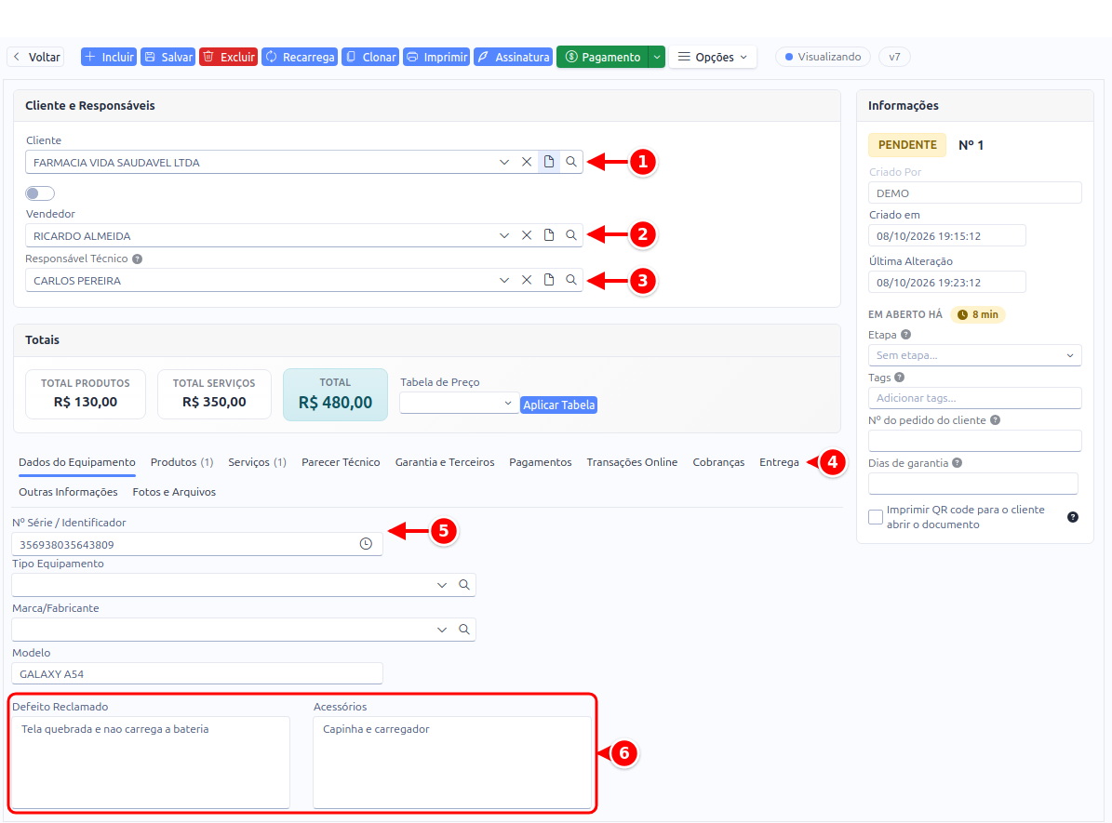Image resolution: width=1112 pixels, height=823 pixels.
Task: Show help for Dias de garantia
Action: tap(957, 463)
